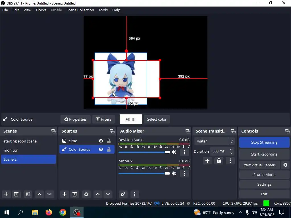Add a scene transition with plus icon

point(207,161)
